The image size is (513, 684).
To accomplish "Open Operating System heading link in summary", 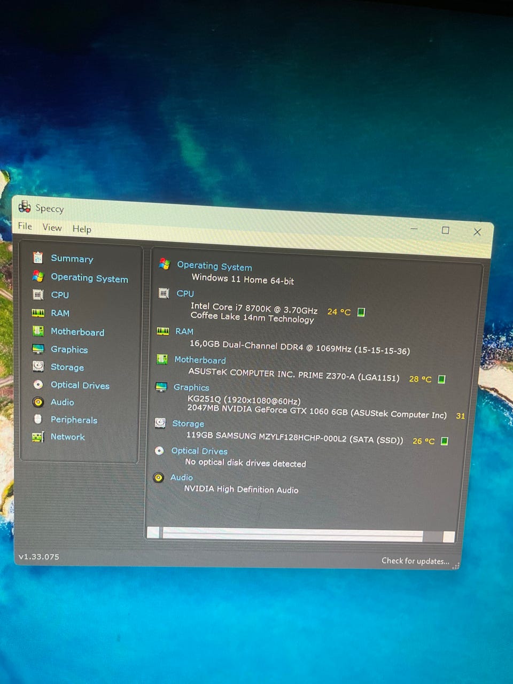I will (x=214, y=266).
